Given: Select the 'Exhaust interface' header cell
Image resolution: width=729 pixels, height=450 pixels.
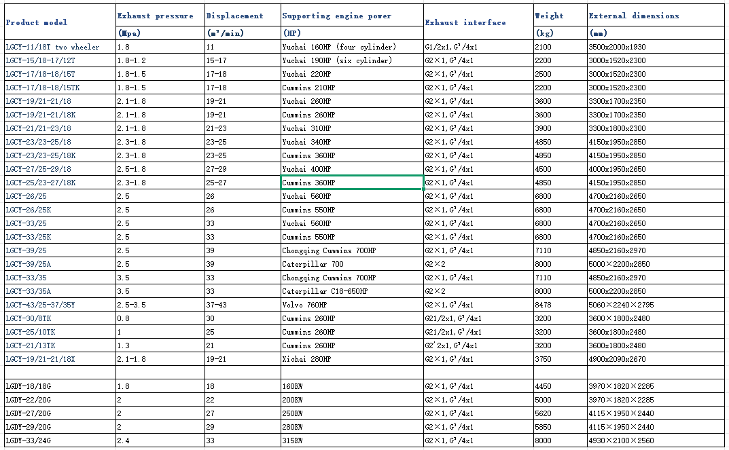Looking at the screenshot, I should 465,22.
